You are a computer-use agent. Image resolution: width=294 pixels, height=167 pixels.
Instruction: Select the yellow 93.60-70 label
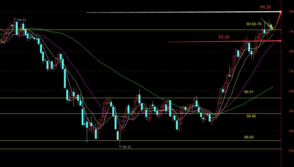click(254, 24)
